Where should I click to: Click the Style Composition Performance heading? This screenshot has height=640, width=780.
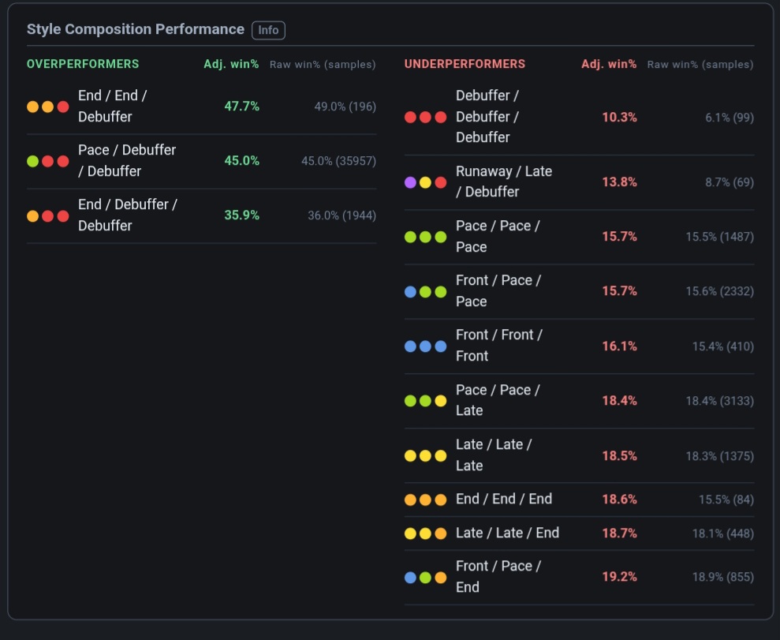click(136, 29)
